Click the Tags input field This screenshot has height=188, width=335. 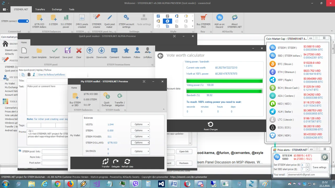pyautogui.click(x=47, y=126)
